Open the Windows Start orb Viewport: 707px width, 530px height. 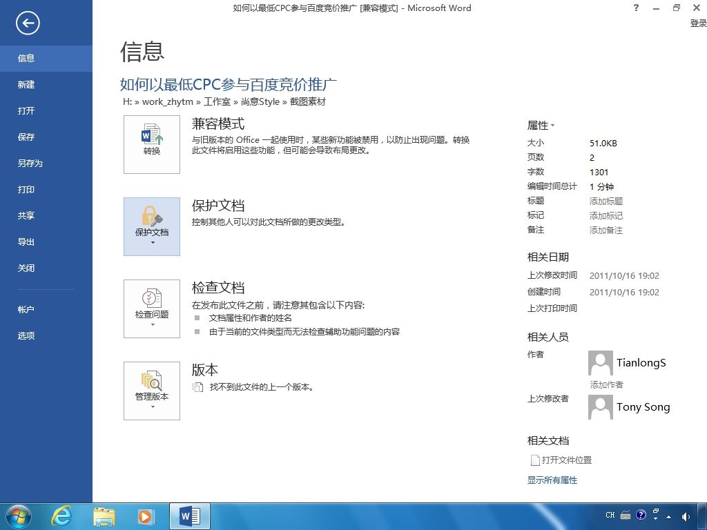click(18, 516)
